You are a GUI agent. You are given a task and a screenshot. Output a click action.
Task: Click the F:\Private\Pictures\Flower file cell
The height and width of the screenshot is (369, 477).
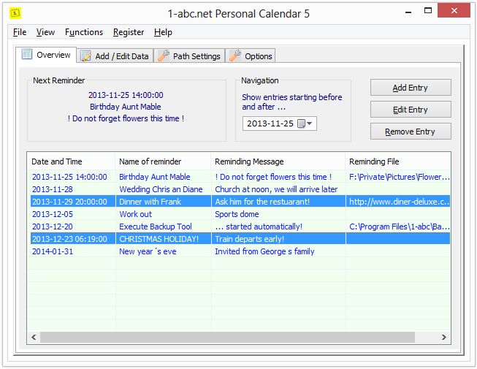coord(399,177)
